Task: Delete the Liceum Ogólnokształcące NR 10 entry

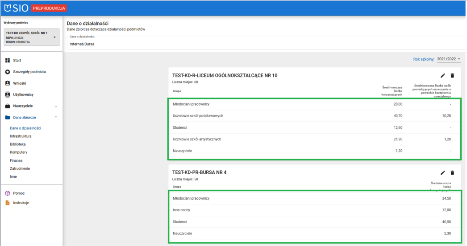Action: click(452, 76)
